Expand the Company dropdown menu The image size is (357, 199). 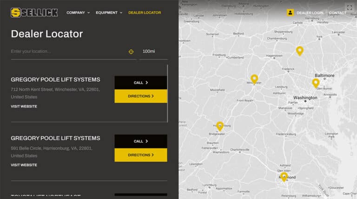click(x=78, y=13)
